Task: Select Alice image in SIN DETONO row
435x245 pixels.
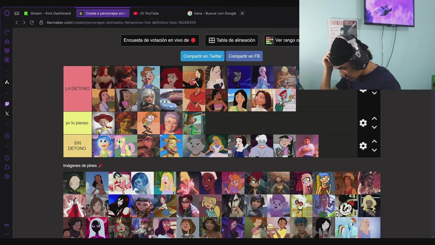Action: coord(216,146)
